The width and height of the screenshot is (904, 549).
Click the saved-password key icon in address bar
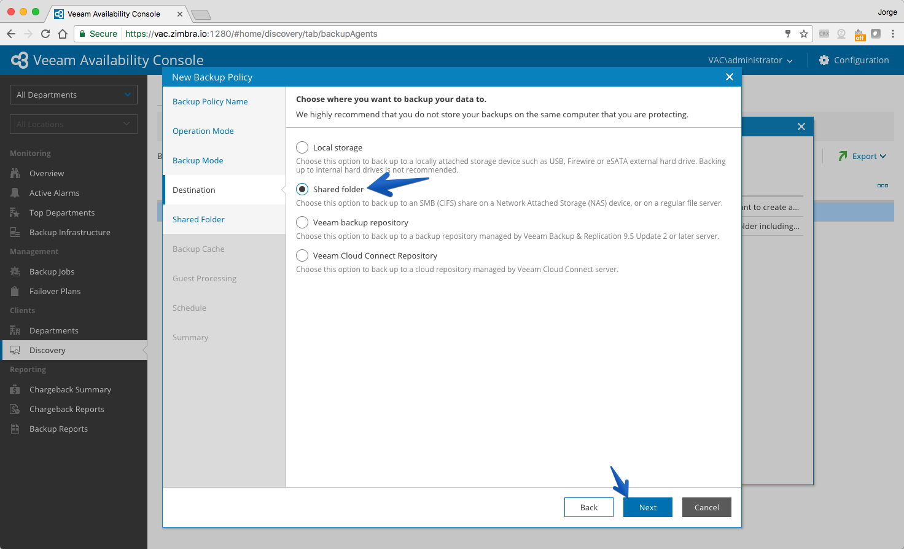pyautogui.click(x=788, y=34)
